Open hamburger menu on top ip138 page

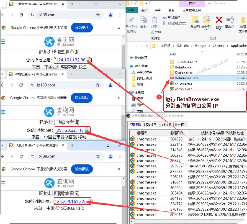point(3,42)
